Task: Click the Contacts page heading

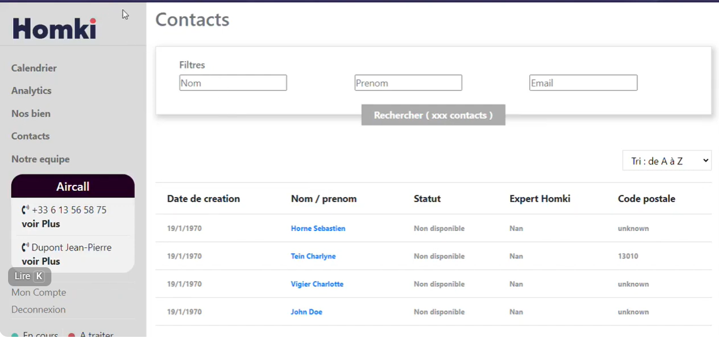Action: coord(192,20)
